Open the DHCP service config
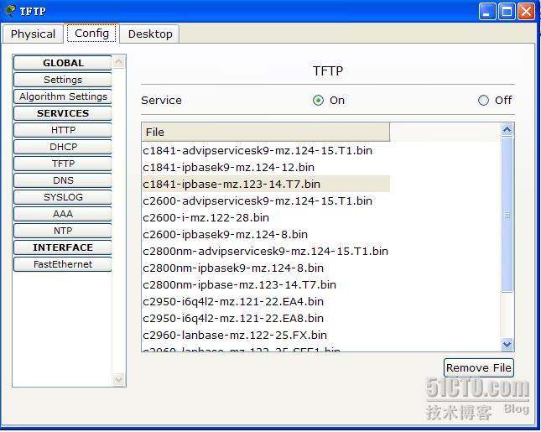Viewport: 541px width, 432px height. [63, 147]
